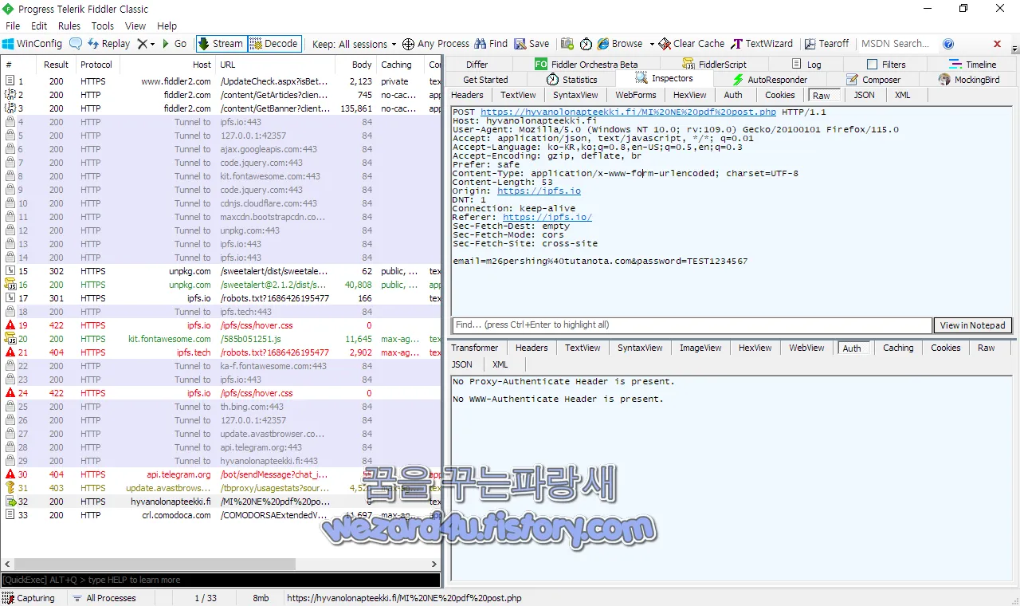This screenshot has width=1020, height=606.
Task: Open the FiddlerScript tab
Action: pos(715,65)
